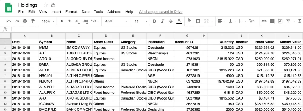
Task: Apply currency format with dollar icon
Action: point(62,21)
